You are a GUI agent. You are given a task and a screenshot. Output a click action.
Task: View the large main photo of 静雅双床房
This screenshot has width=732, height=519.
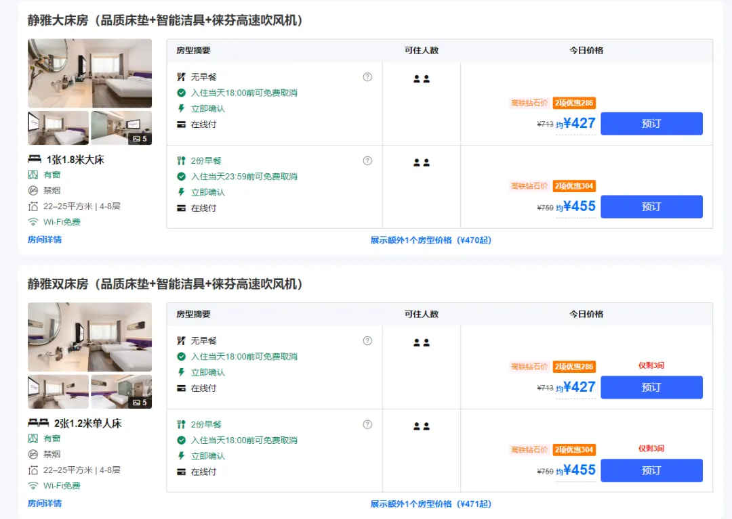coord(89,337)
